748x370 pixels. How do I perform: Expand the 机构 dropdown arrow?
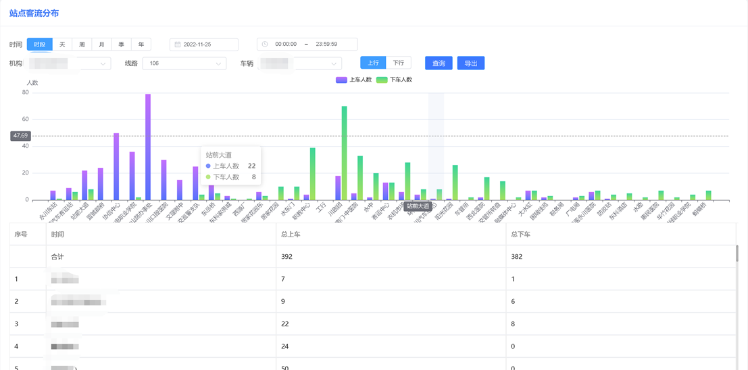(103, 63)
